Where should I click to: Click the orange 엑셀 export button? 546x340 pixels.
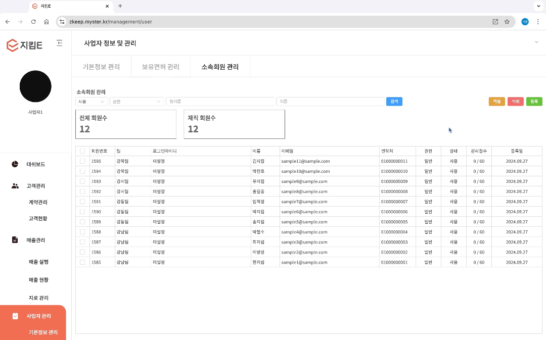tap(497, 101)
